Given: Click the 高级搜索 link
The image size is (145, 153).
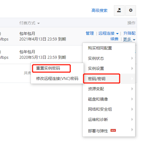Looking at the screenshot, I should tap(100, 10).
